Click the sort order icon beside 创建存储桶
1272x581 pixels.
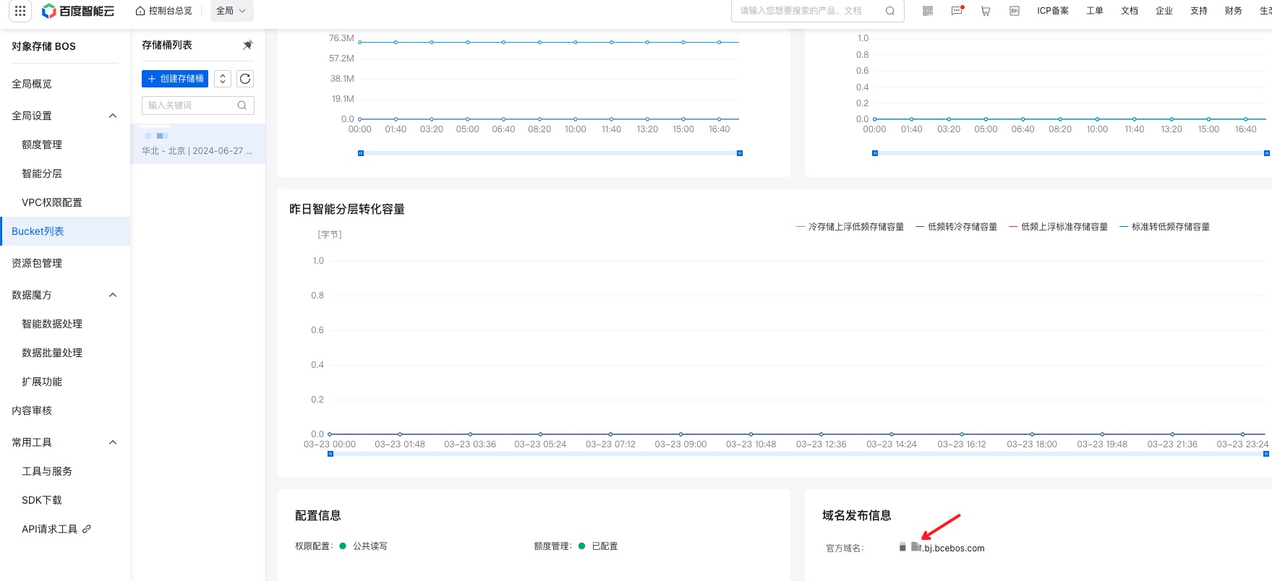point(223,79)
